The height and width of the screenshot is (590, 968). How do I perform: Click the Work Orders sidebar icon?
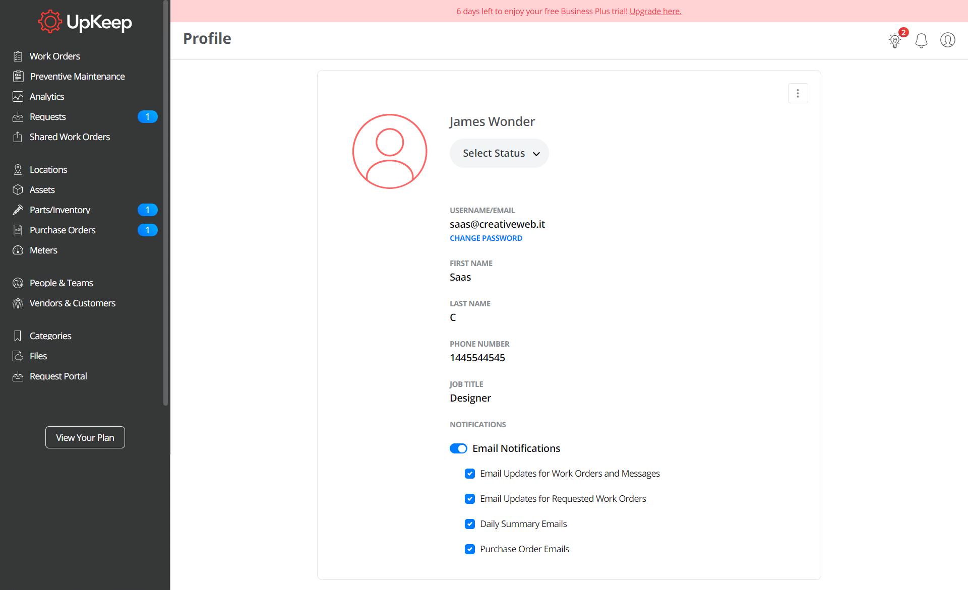click(x=18, y=56)
